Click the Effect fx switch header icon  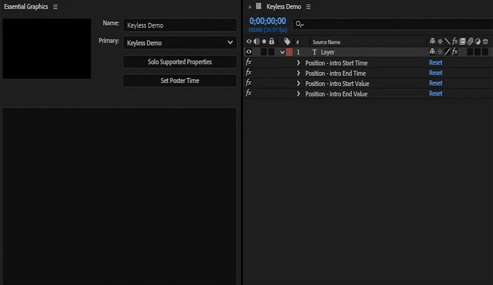point(455,41)
